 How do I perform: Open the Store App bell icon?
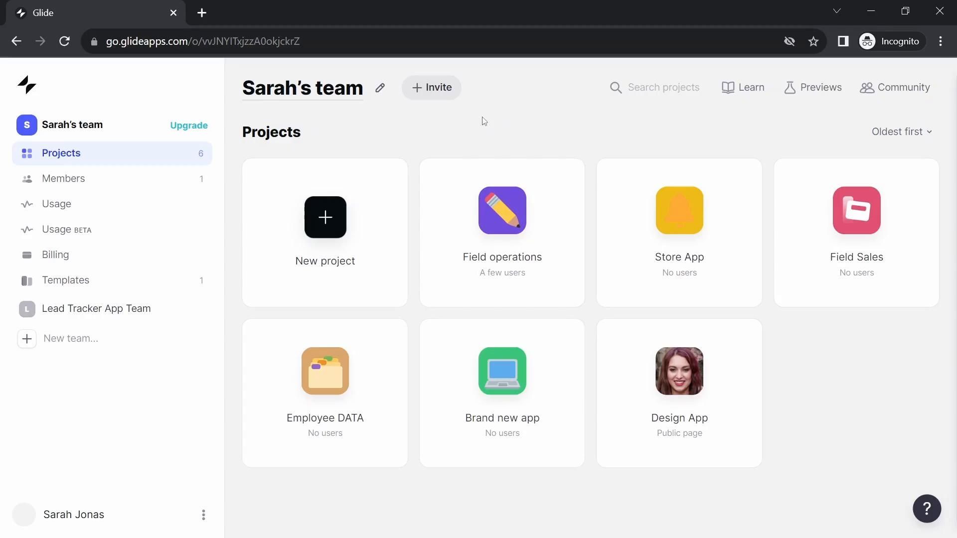679,210
